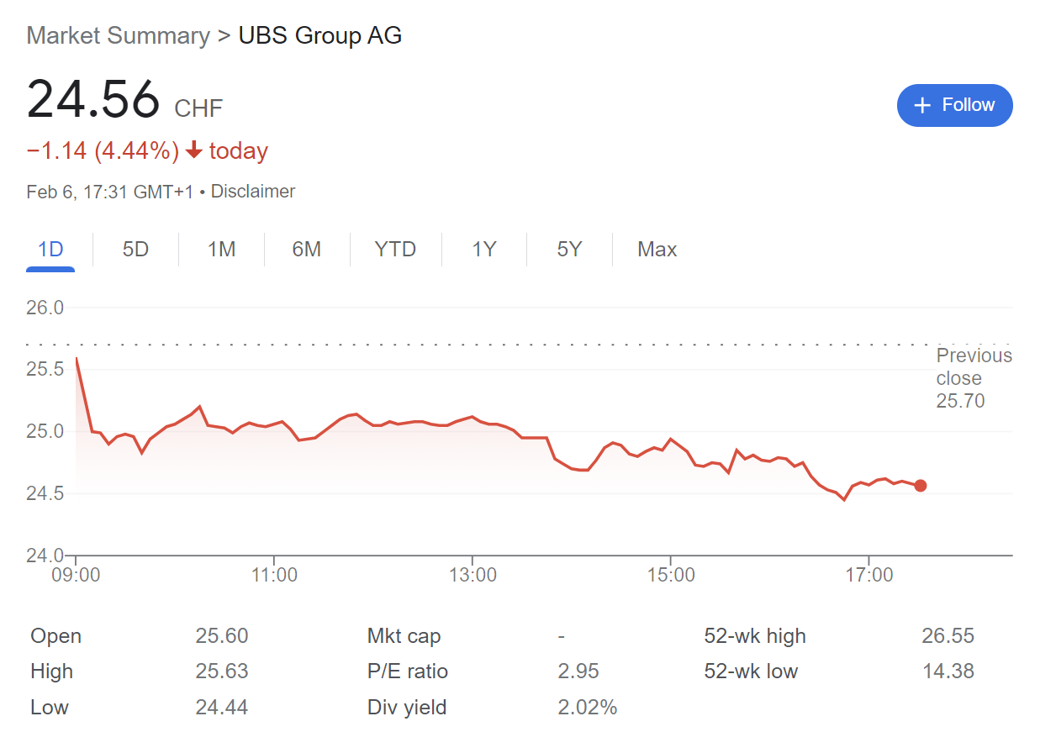Click the Market Summary breadcrumb
This screenshot has width=1056, height=732.
(118, 36)
